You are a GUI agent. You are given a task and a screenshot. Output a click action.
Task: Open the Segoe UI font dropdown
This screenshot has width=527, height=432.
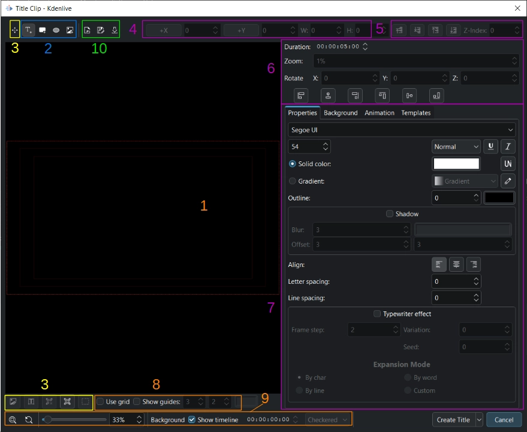402,130
